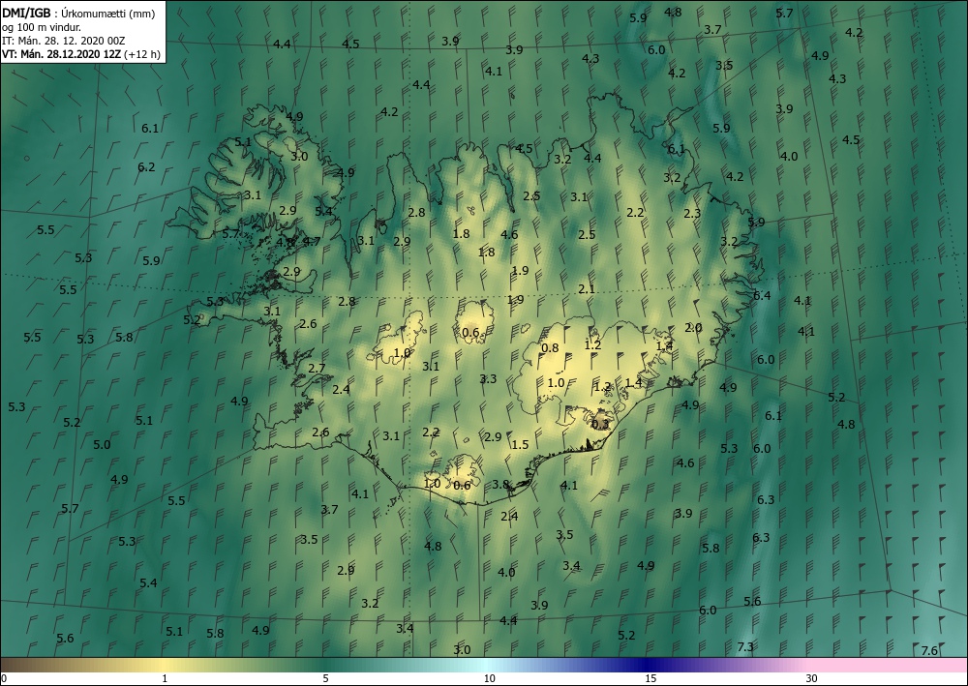Click the DMI/IGB title label
The image size is (968, 686).
26,14
